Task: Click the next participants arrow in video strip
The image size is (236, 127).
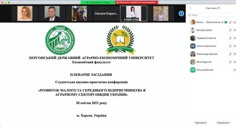Action: click(181, 13)
